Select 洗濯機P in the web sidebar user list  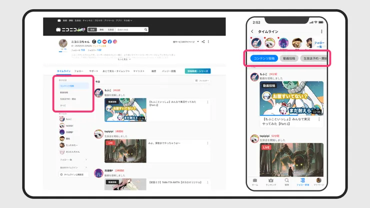click(x=66, y=132)
